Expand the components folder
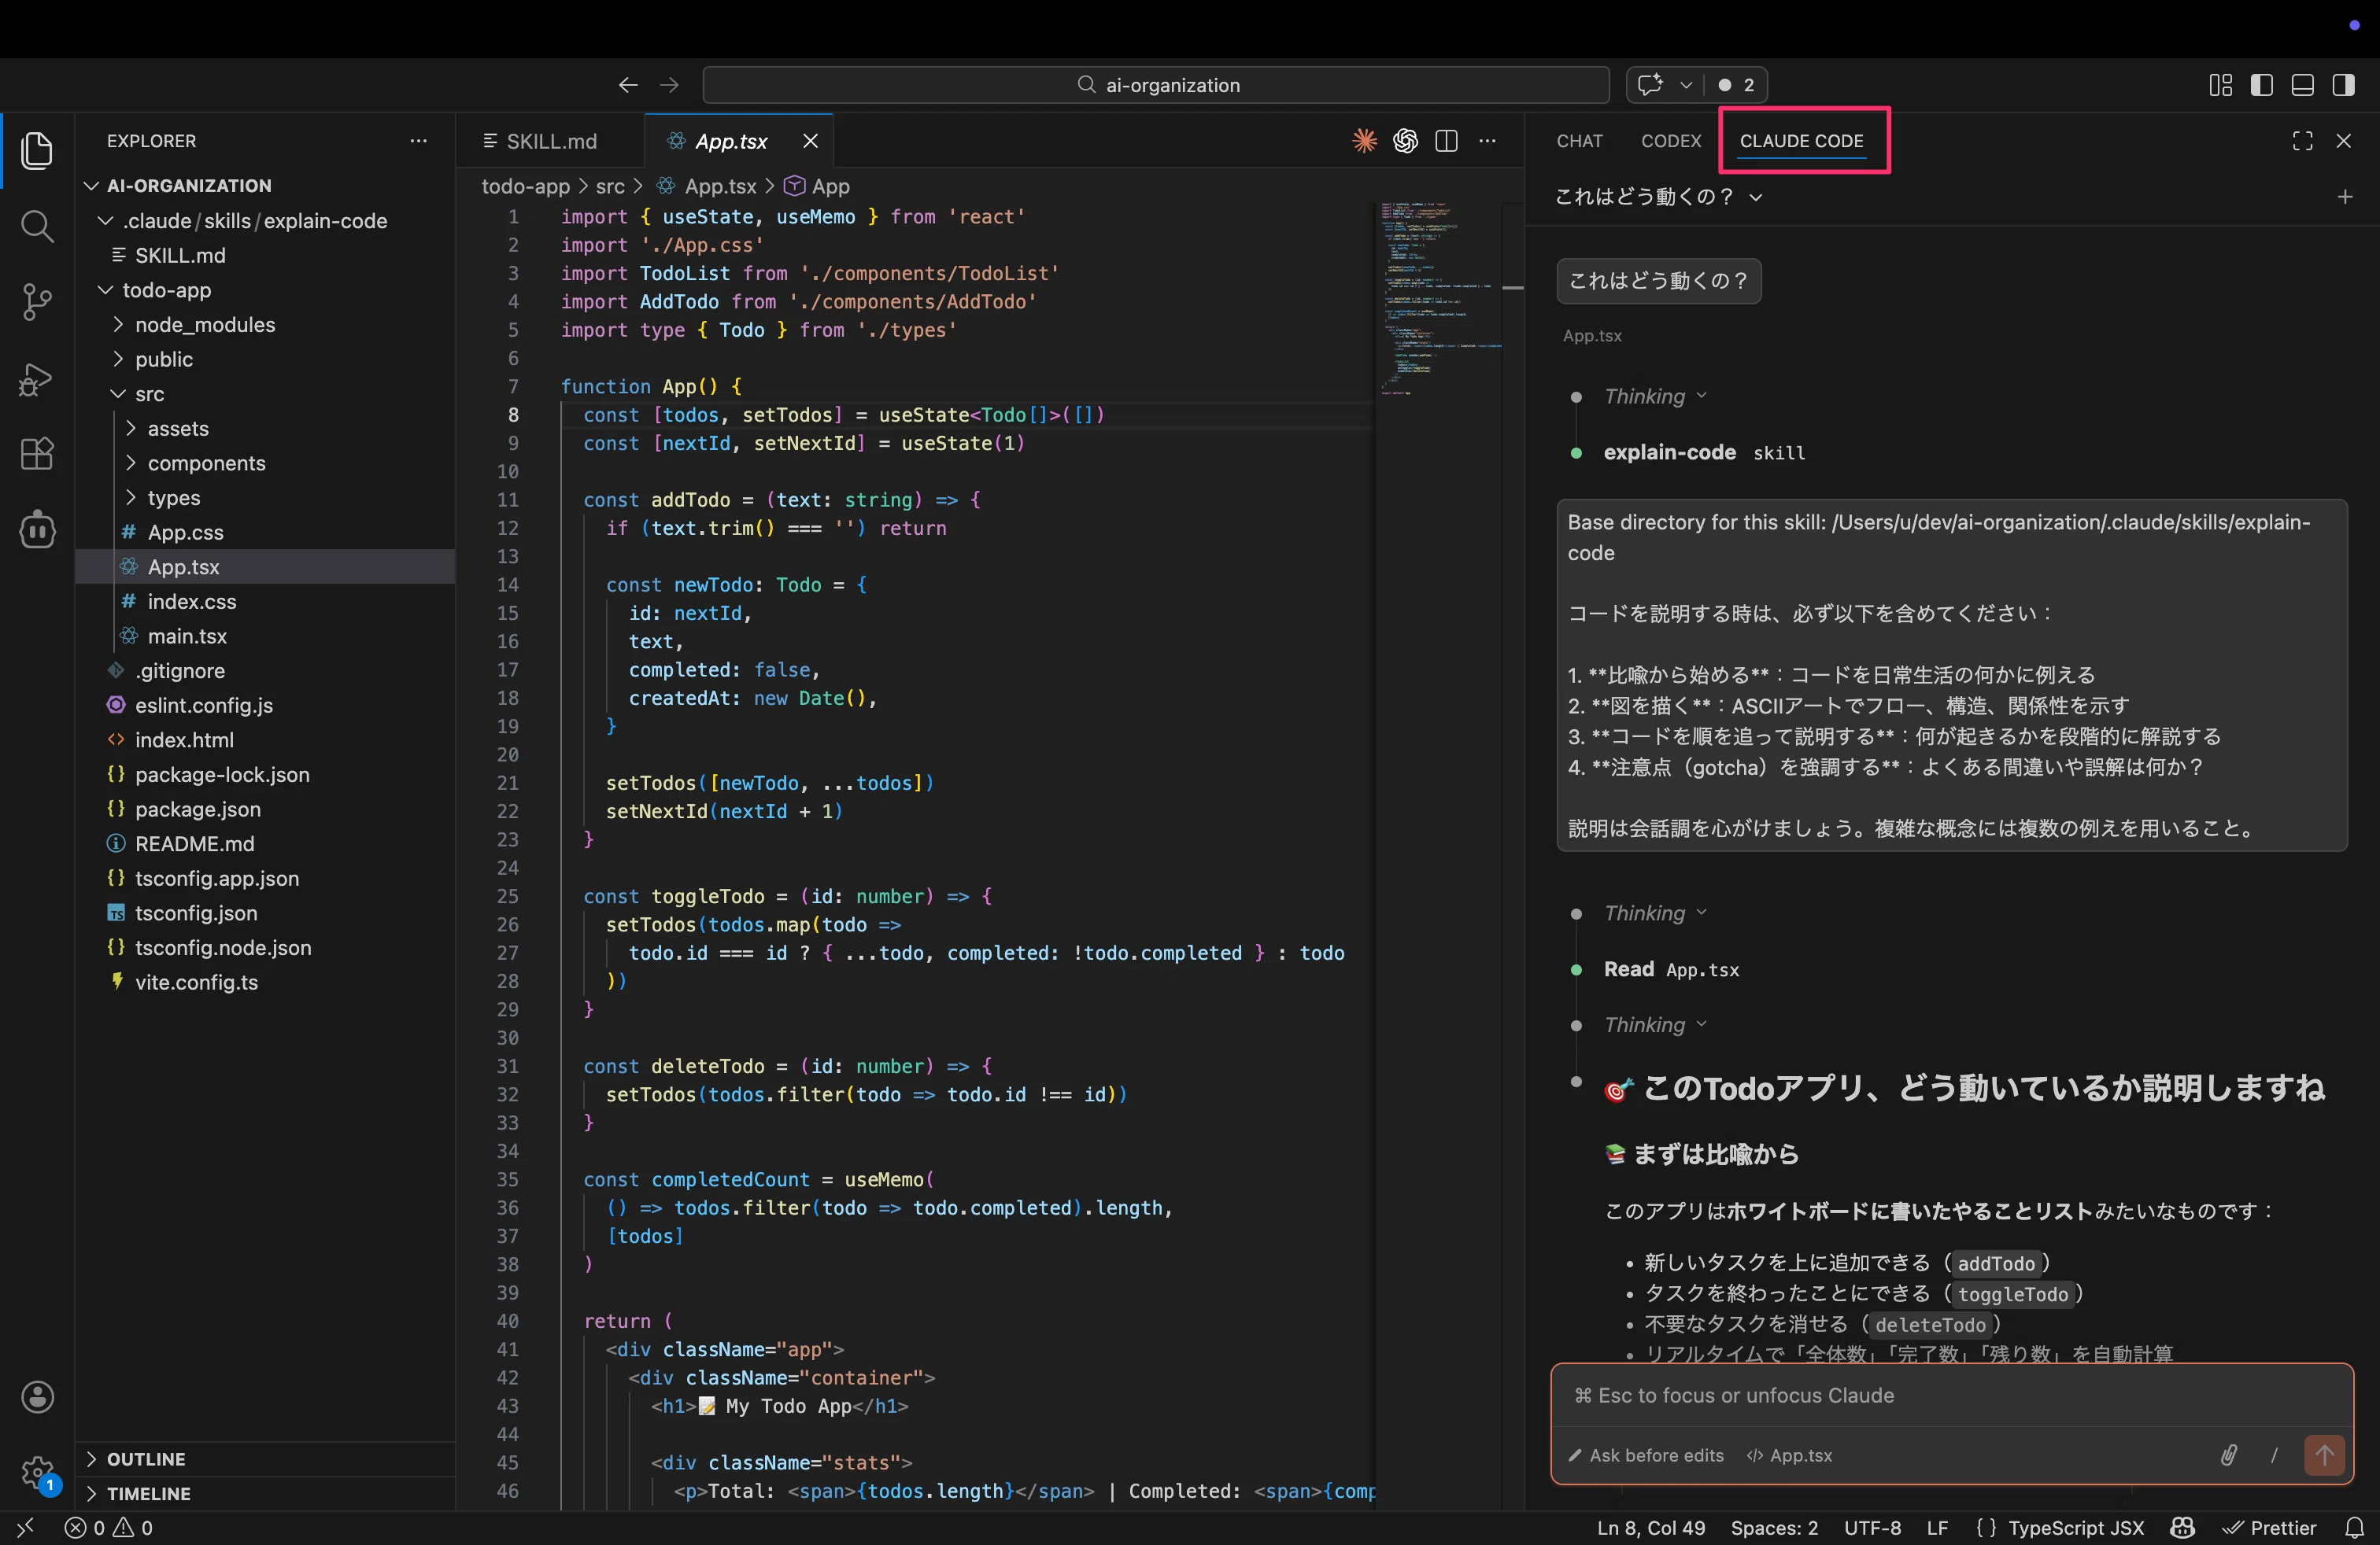2380x1545 pixels. pos(265,463)
